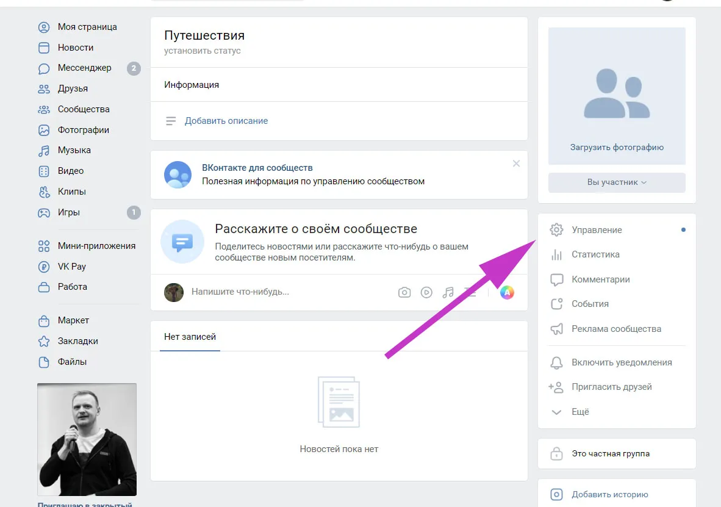
Task: Dismiss the ВКонтакте для сообществ banner
Action: [517, 164]
